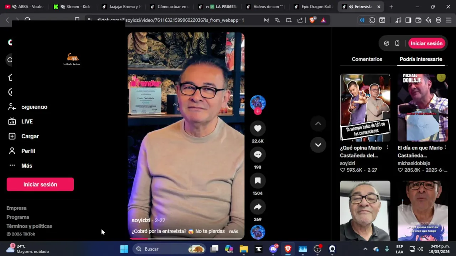Screen dimensions: 456x256
Task: Click the address bar URL field
Action: 171,20
